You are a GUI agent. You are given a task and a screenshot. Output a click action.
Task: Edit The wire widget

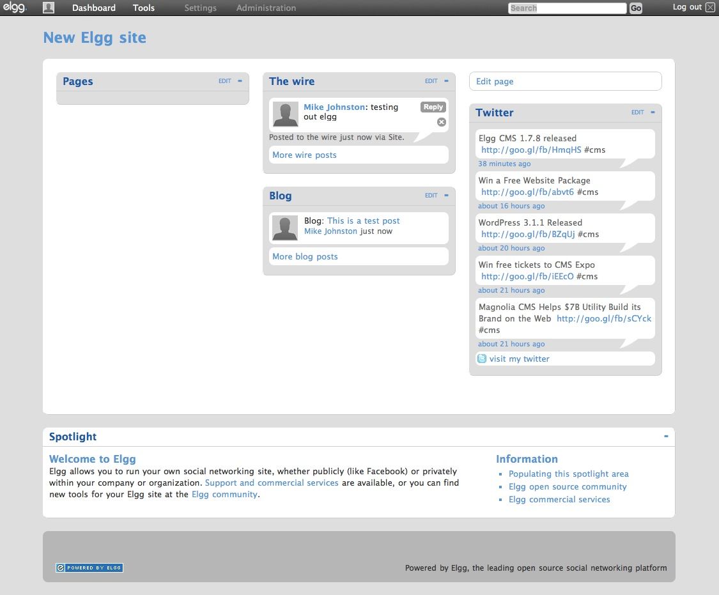[x=431, y=81]
